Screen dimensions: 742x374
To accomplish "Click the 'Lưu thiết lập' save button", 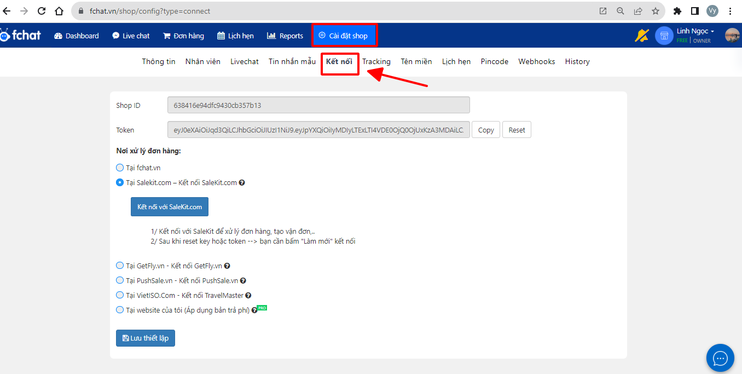I will tap(146, 338).
